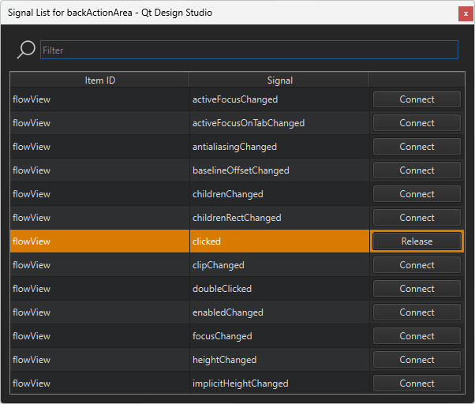This screenshot has width=475, height=404.
Task: Sort by the Item ID column header
Action: click(99, 80)
